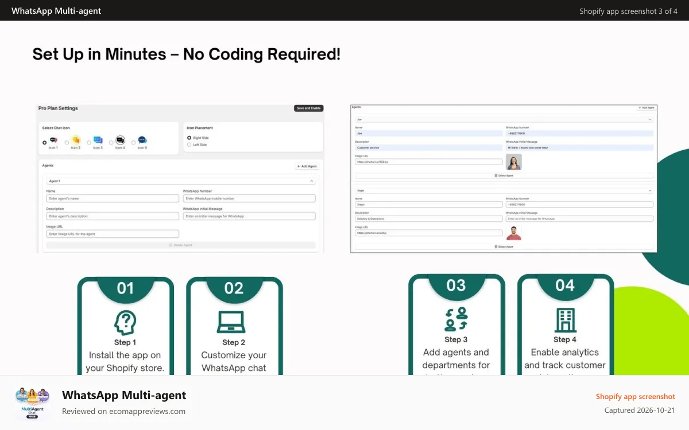Select the Icon 1 radio button

45,142
